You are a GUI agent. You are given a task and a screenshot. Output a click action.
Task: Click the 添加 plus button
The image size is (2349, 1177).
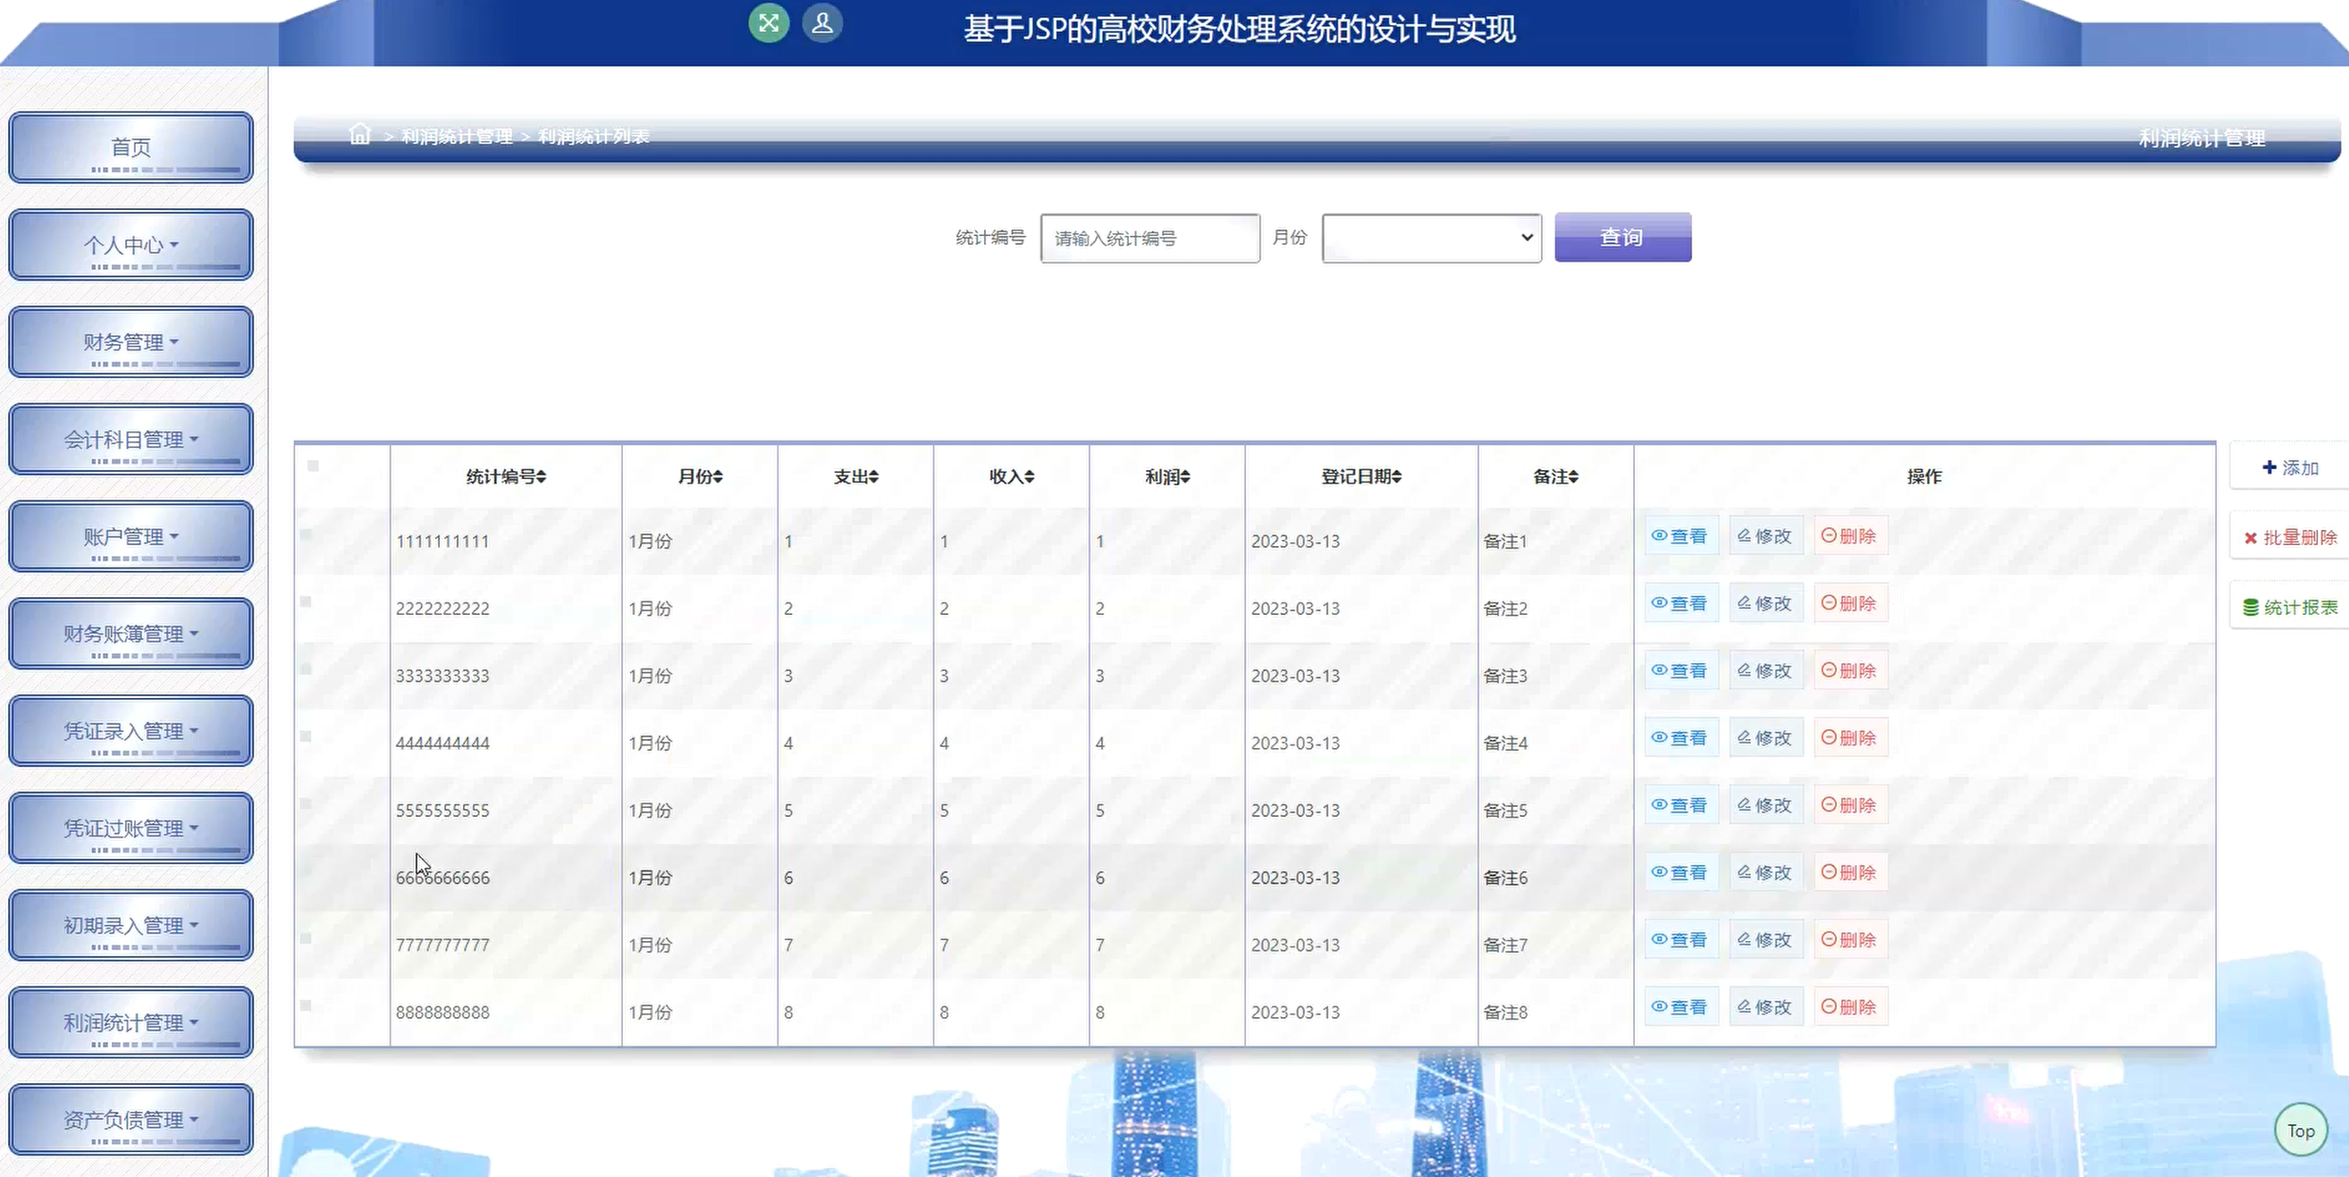[x=2290, y=467]
